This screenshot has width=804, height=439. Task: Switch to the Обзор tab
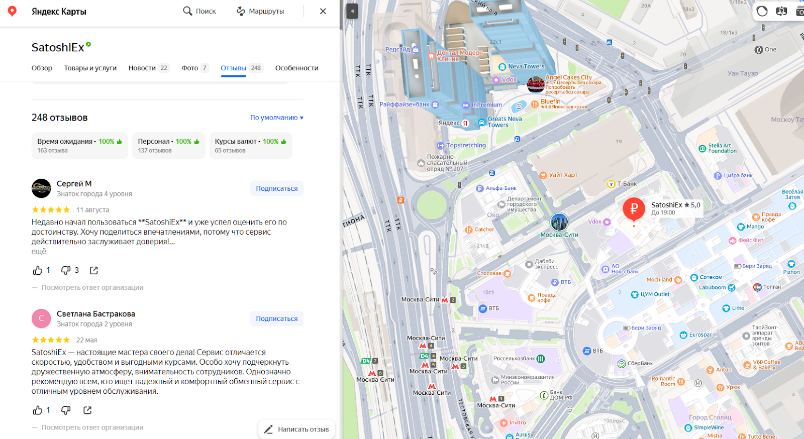(42, 68)
